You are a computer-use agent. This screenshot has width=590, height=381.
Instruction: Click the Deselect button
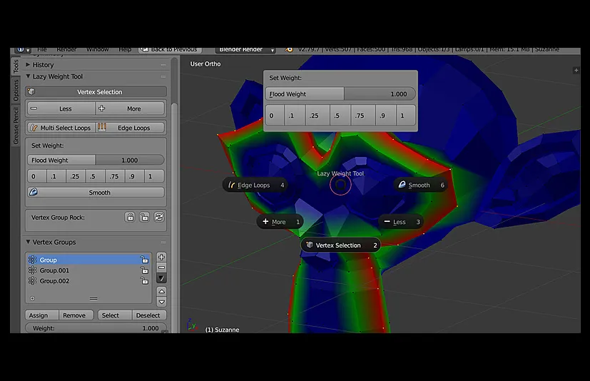[149, 315]
